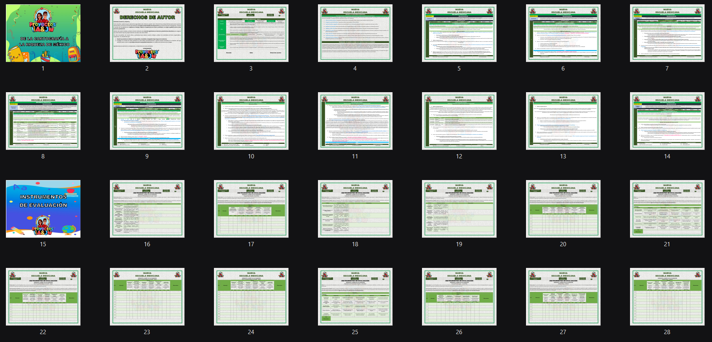
Task: Select page 10 thumbnail
Action: click(x=251, y=121)
